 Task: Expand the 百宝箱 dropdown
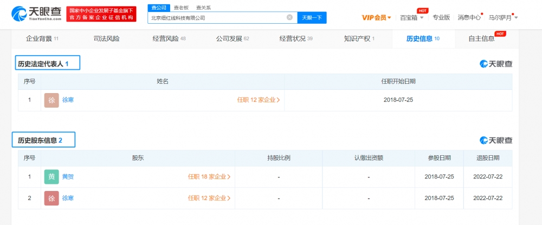412,17
